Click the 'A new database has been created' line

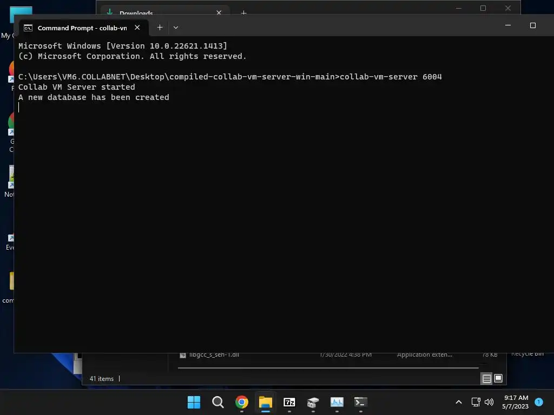(x=94, y=97)
